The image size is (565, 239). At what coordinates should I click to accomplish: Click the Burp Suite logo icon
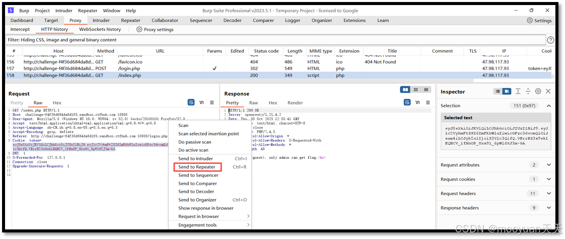[x=11, y=11]
